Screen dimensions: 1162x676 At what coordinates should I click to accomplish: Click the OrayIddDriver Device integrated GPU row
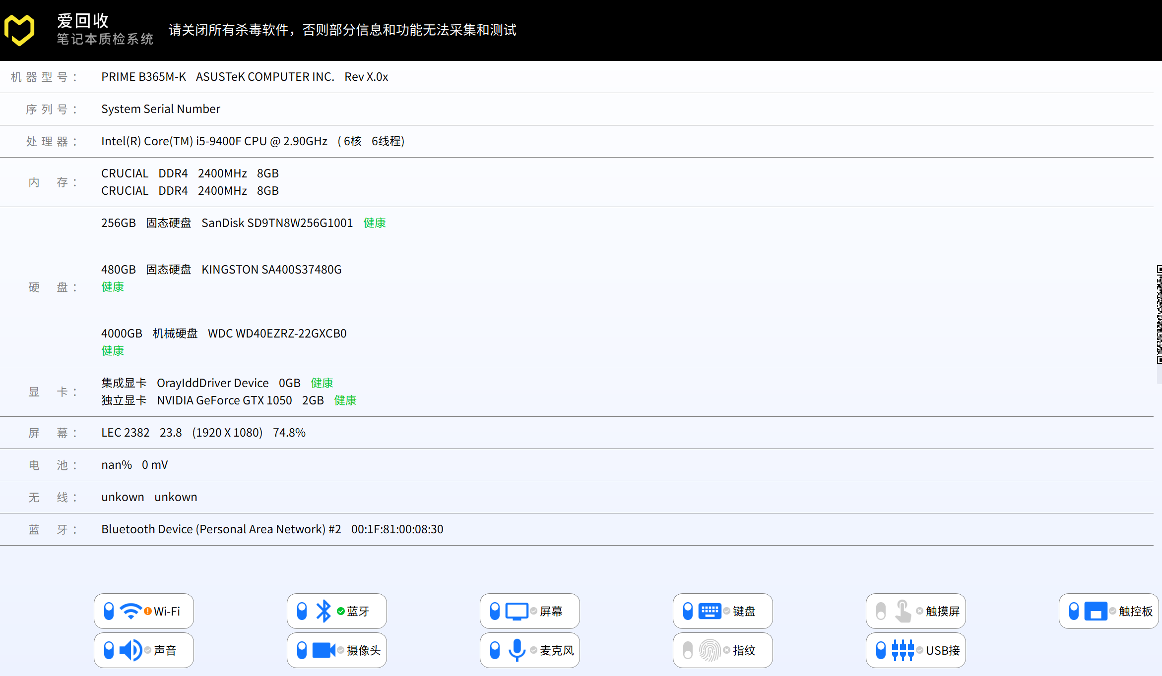click(217, 383)
